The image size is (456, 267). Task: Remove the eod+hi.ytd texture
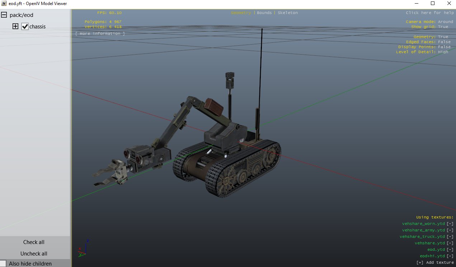pos(450,256)
